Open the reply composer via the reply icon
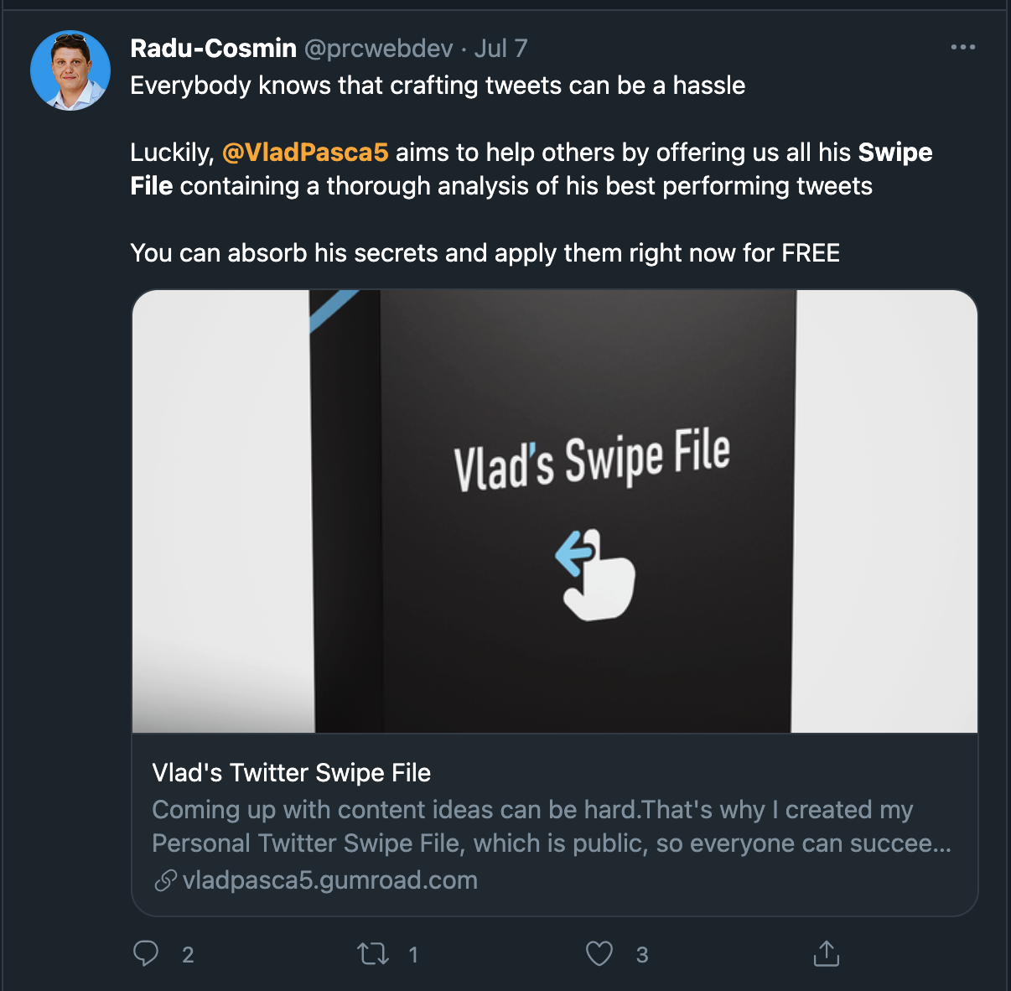 [x=147, y=953]
